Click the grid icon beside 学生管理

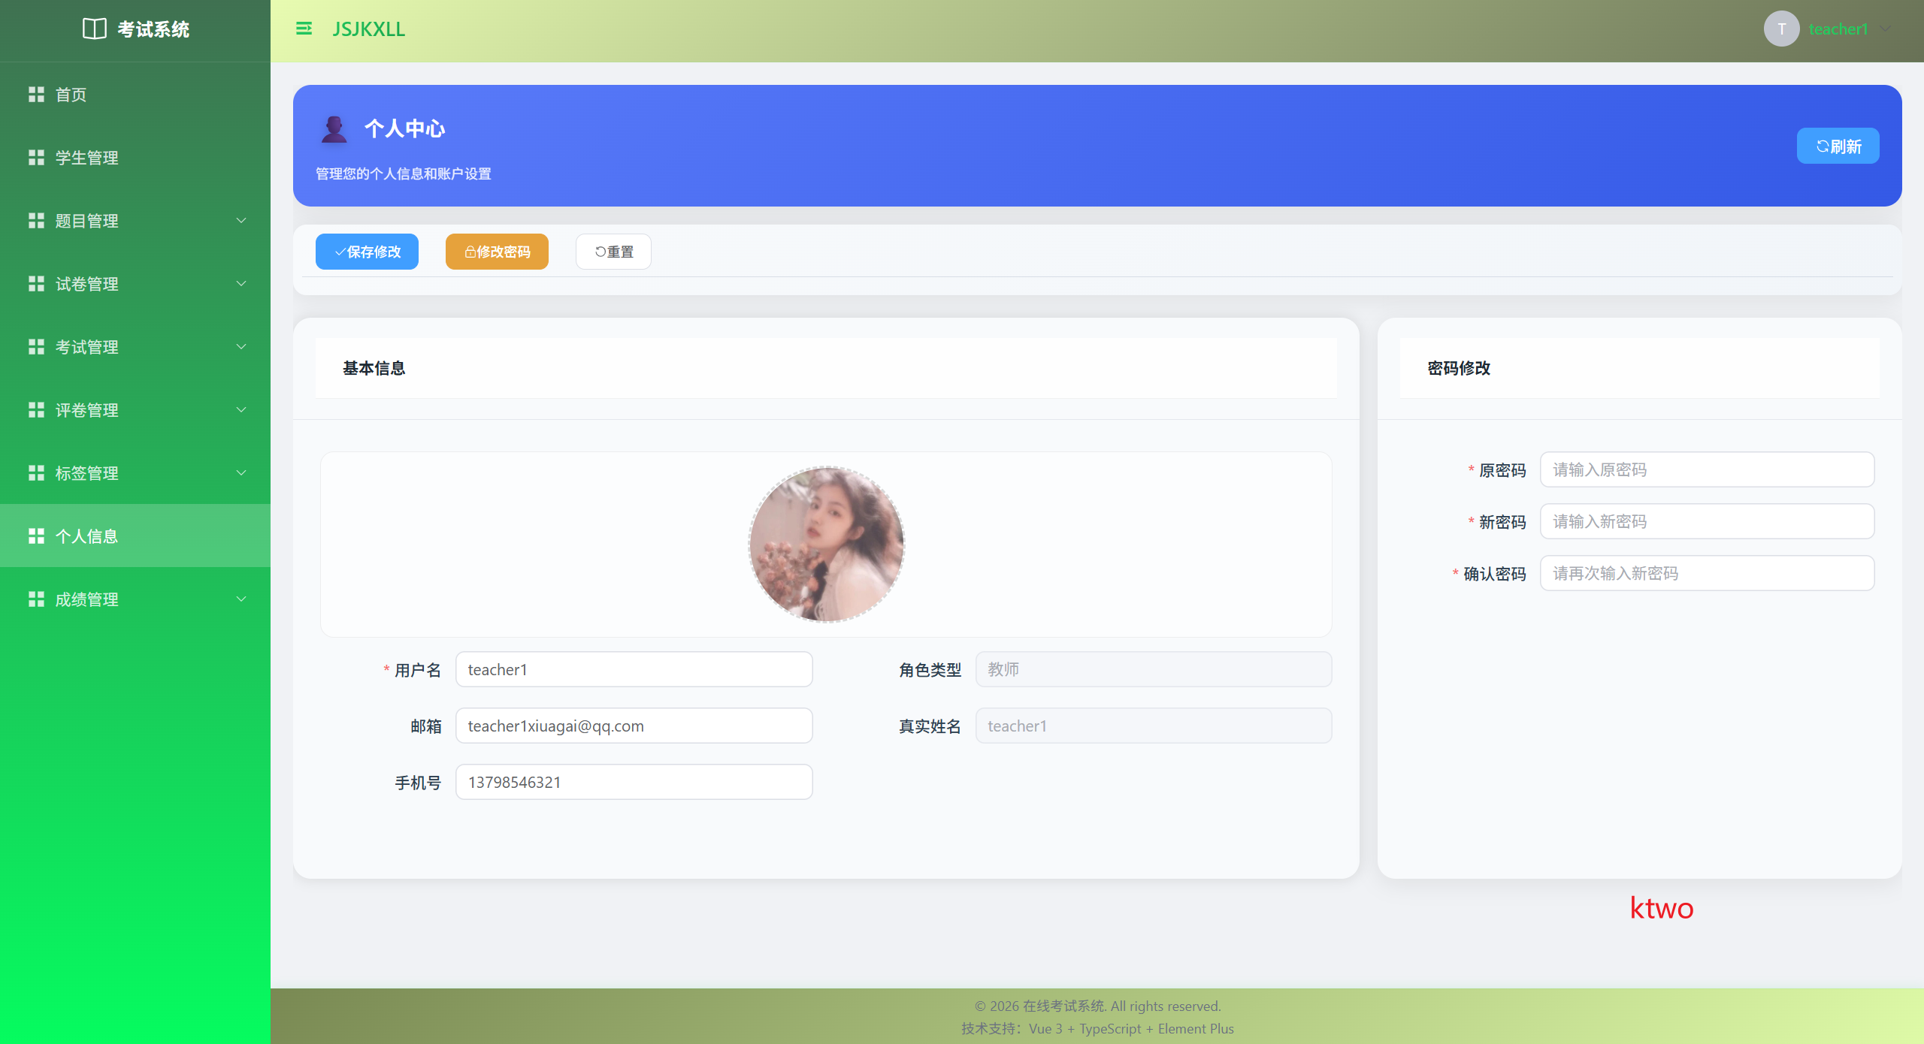36,157
